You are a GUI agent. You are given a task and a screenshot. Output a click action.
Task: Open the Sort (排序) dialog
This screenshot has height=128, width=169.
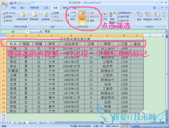tap(73, 17)
